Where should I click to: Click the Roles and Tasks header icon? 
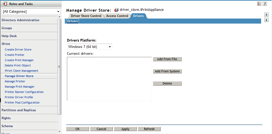(x=5, y=4)
